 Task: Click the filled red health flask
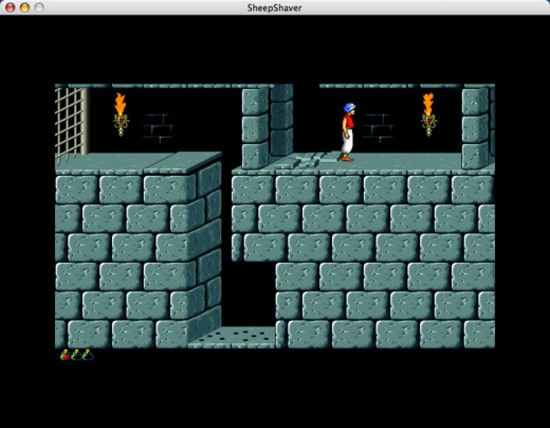66,355
